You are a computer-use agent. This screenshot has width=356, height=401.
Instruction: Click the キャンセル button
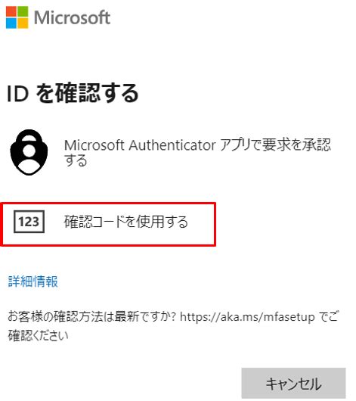point(293,383)
